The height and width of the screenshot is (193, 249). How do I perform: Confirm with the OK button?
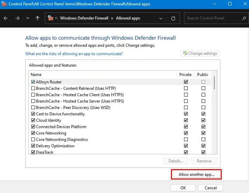click(183, 188)
